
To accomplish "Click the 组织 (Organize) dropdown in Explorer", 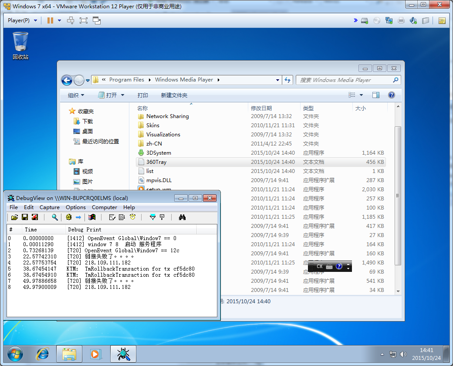I will [x=76, y=95].
